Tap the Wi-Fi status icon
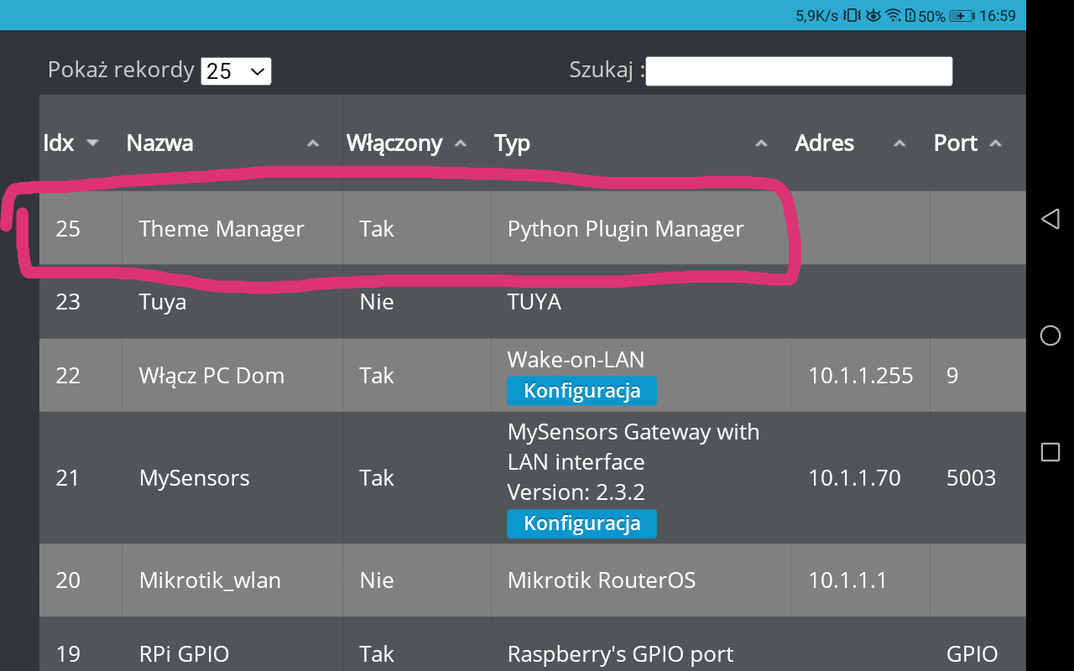The width and height of the screenshot is (1074, 671). 894,15
